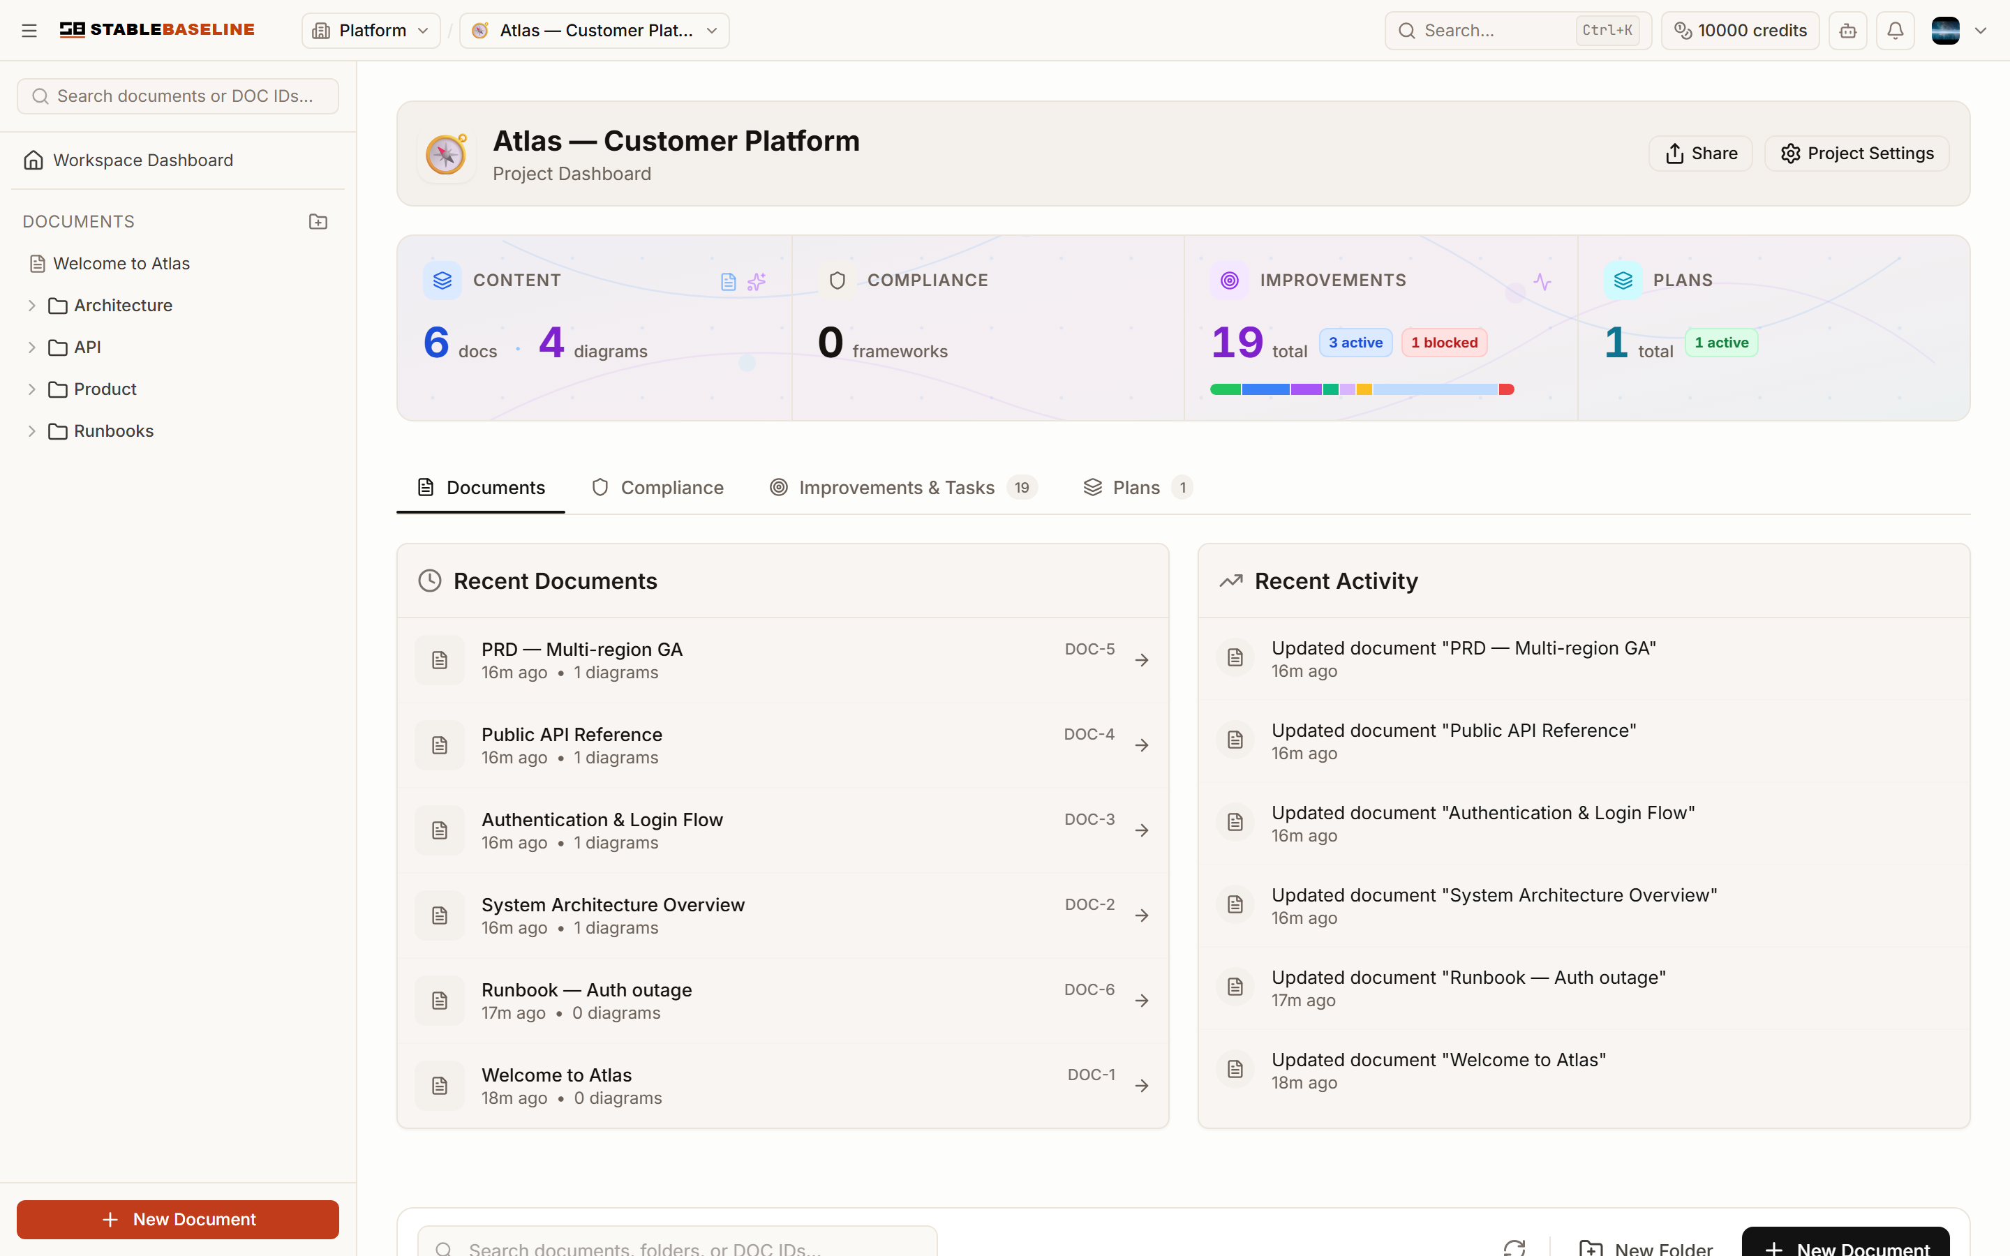The height and width of the screenshot is (1256, 2010).
Task: Click the Plans layers card icon
Action: (x=1623, y=281)
